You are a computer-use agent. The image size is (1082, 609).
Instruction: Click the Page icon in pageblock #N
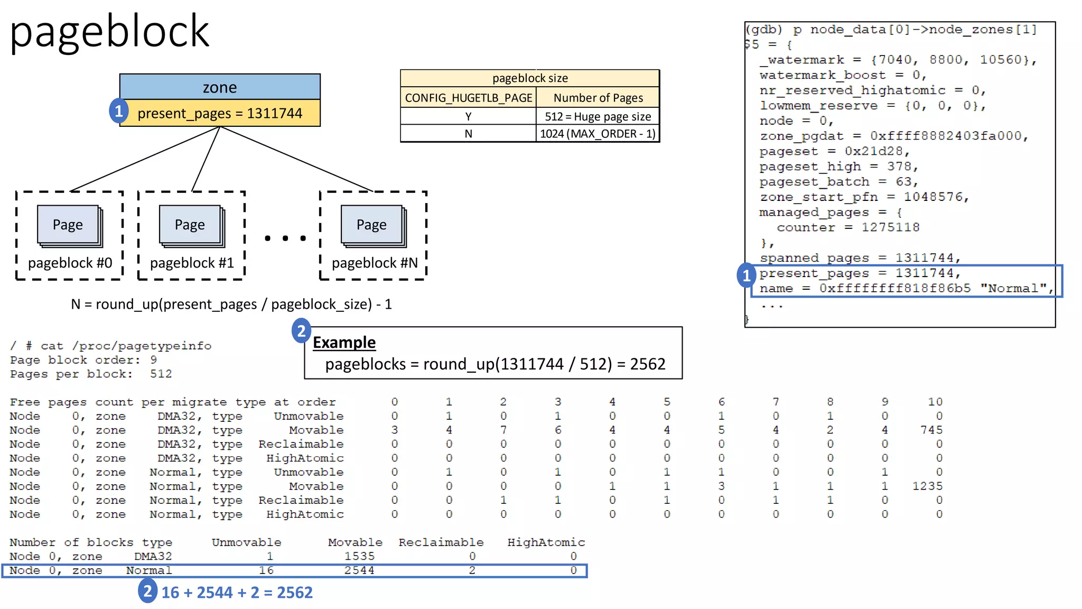pyautogui.click(x=372, y=225)
